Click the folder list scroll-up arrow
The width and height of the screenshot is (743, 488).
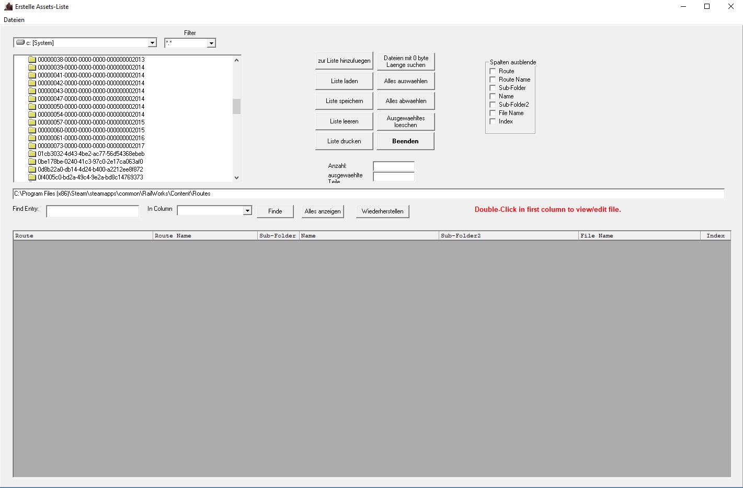236,60
